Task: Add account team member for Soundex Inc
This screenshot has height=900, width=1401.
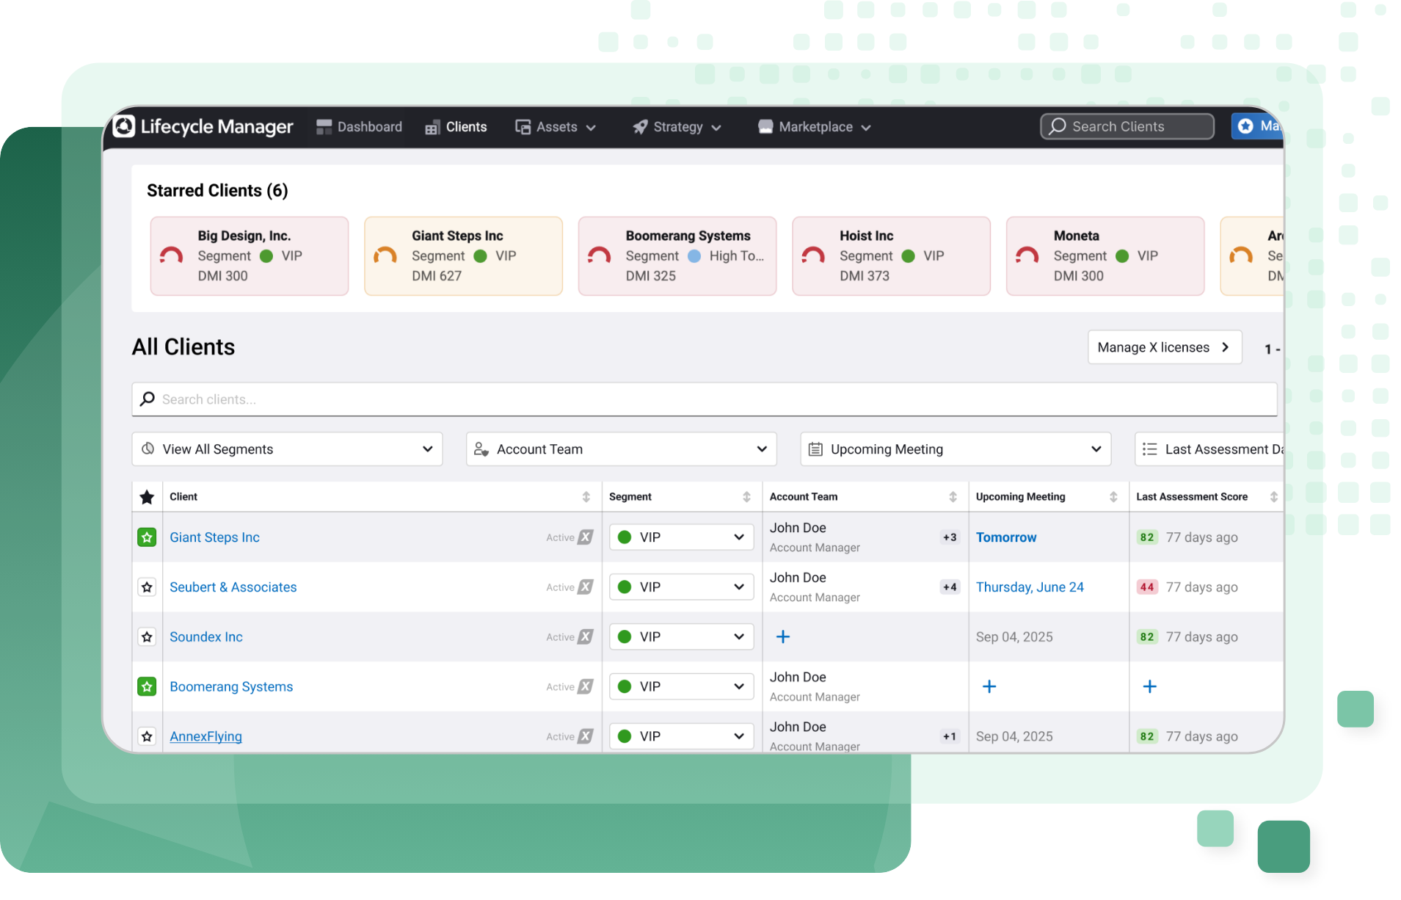Action: 782,636
